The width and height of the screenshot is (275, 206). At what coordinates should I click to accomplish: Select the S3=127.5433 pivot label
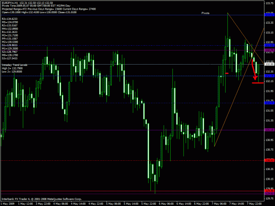click(x=10, y=58)
